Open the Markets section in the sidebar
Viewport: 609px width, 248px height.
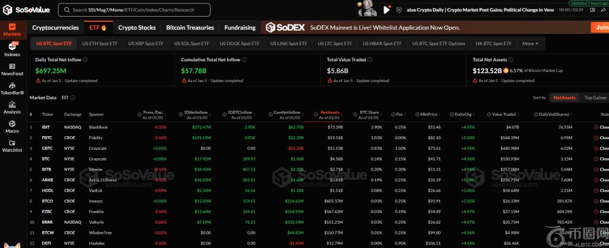(x=12, y=30)
